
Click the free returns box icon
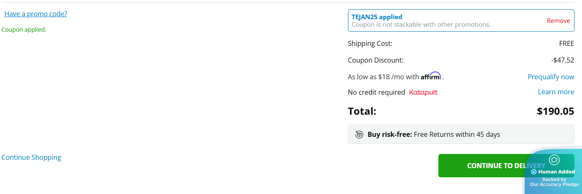[x=359, y=134]
